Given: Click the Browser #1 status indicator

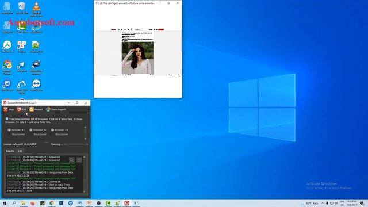Looking at the screenshot, I should [x=9, y=130].
